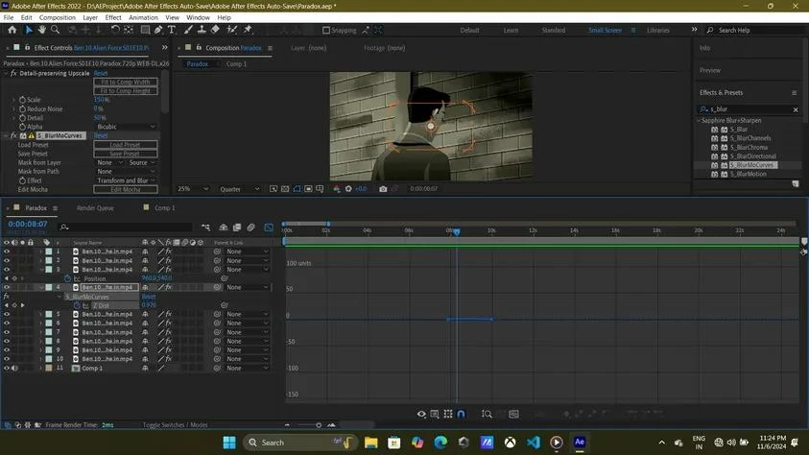Open parent None dropdown for layer 2
This screenshot has height=455, width=809.
tap(248, 260)
